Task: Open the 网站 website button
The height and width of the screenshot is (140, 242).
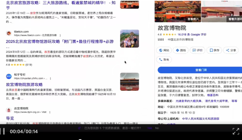Action: click(x=164, y=50)
